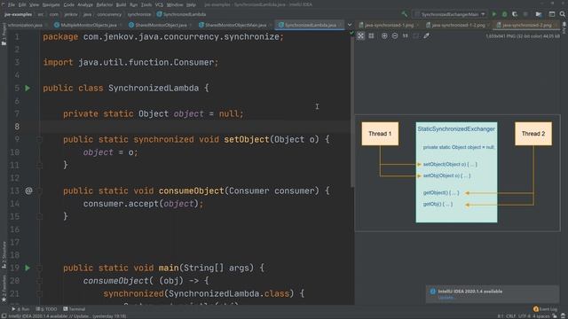Screen dimensions: 568x319
Task: Select java-synchronized-2.png tab
Action: pyautogui.click(x=525, y=25)
